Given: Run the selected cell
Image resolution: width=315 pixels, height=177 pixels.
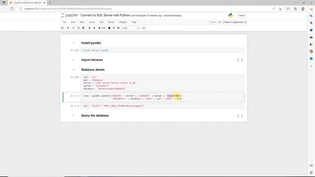Looking at the screenshot, I should pos(102,28).
